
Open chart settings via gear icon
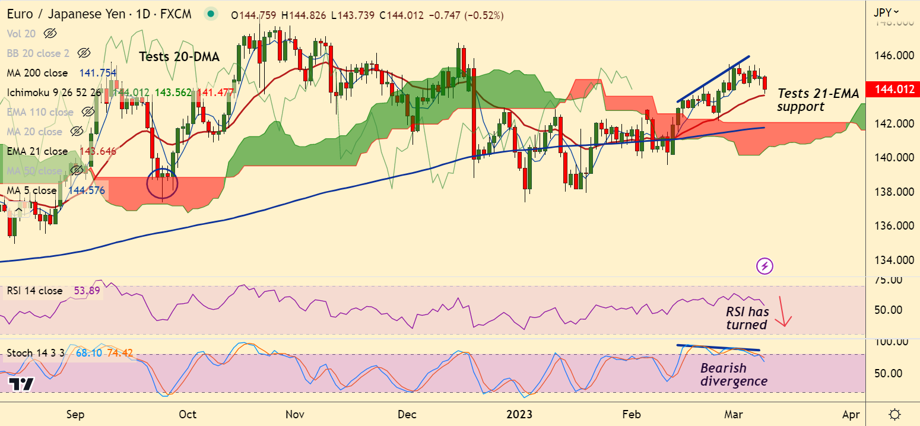[895, 414]
